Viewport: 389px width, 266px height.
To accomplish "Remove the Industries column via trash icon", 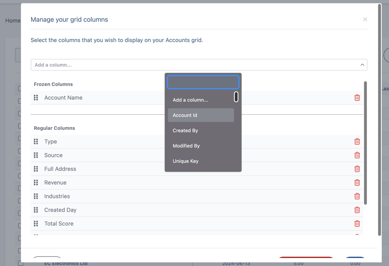I will coord(357,196).
